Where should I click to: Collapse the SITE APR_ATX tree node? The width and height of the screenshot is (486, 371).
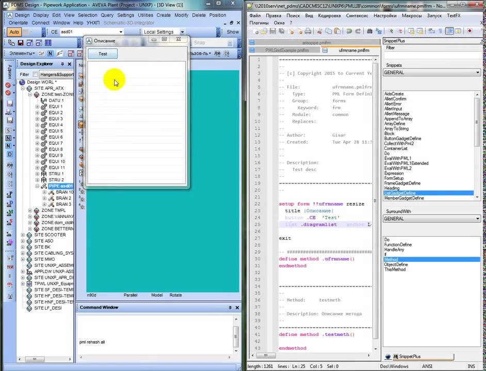(x=23, y=88)
